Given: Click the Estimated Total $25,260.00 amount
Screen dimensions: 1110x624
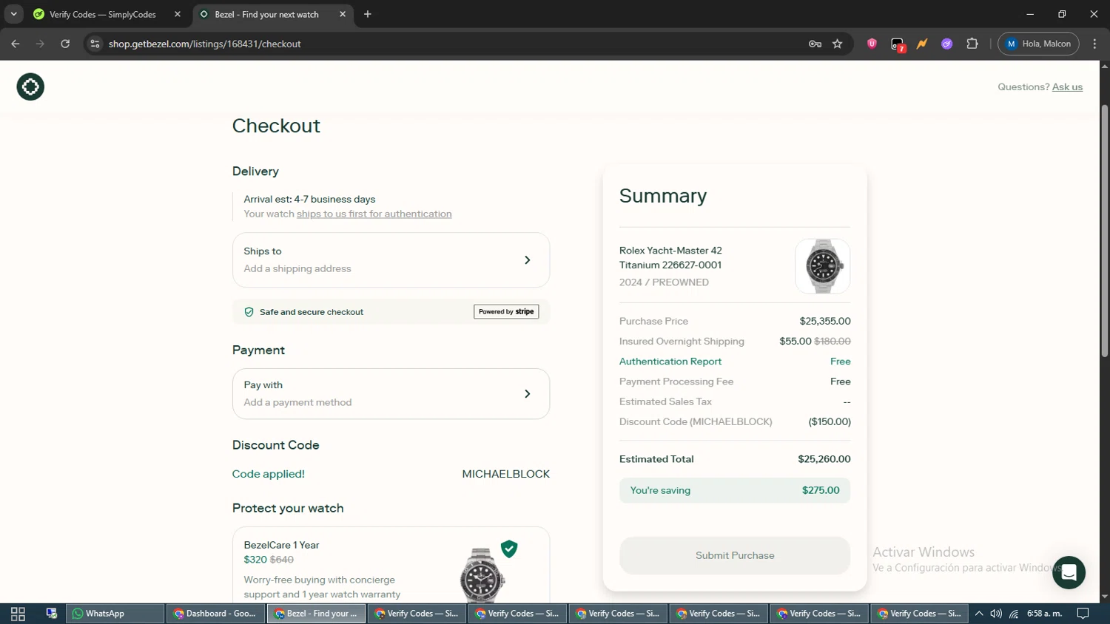Looking at the screenshot, I should point(824,459).
